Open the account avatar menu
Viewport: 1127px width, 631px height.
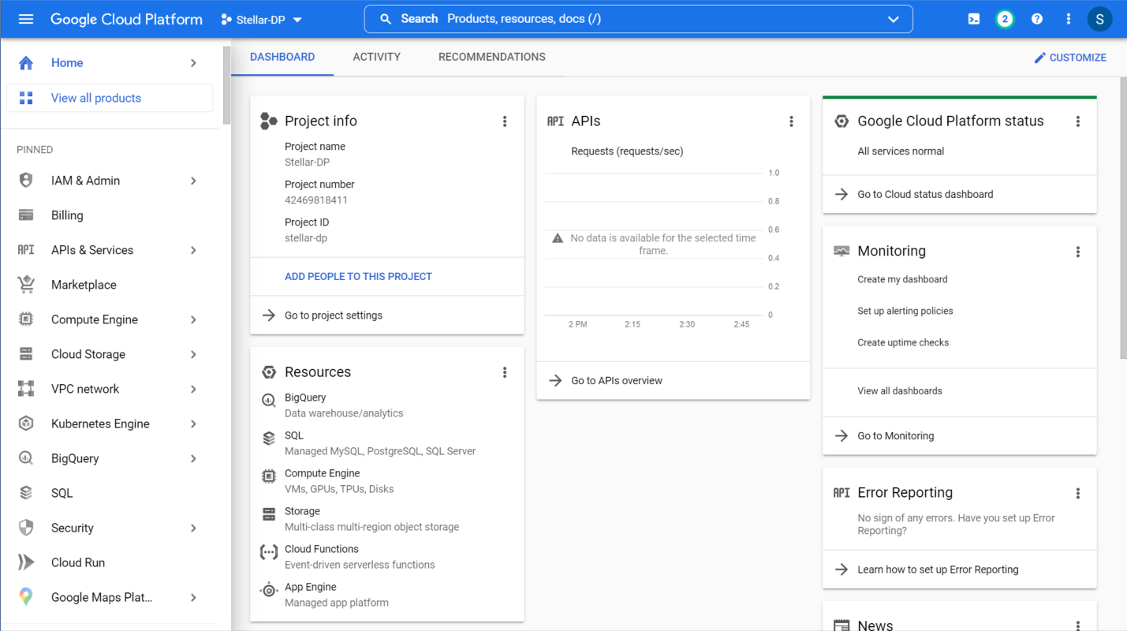tap(1099, 18)
